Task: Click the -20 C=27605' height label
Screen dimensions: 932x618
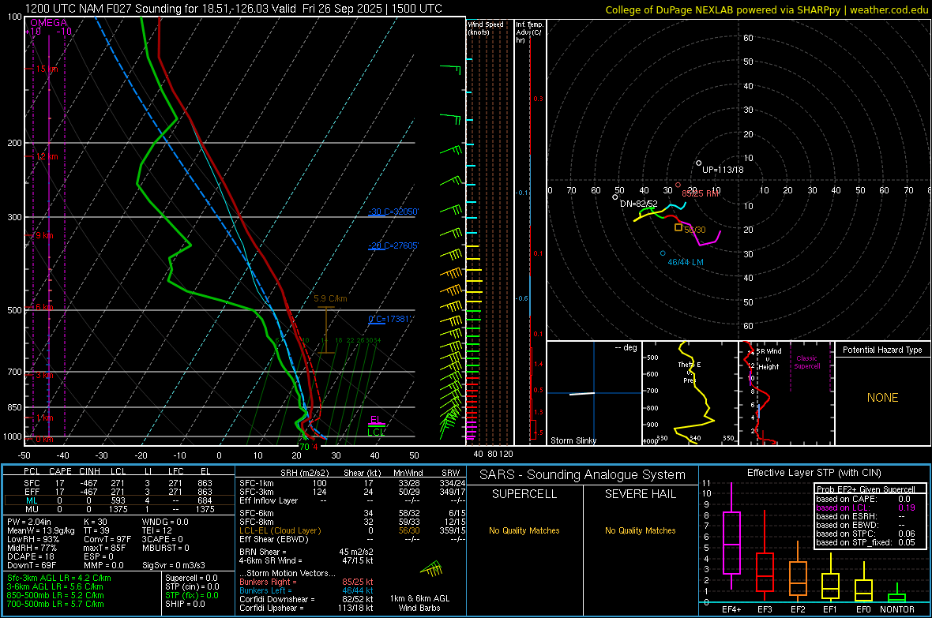Action: tap(393, 245)
